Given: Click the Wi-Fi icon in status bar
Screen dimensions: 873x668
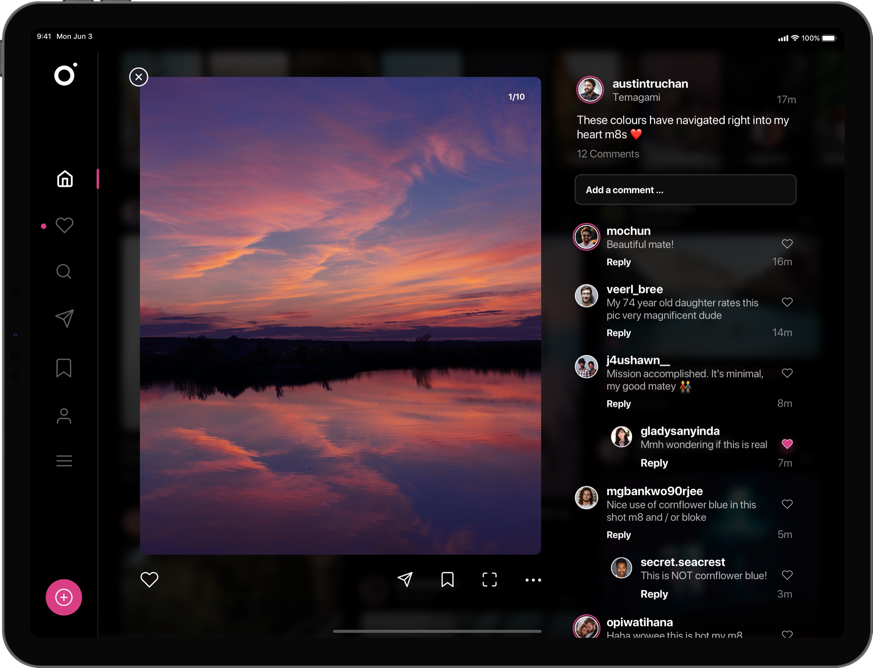Looking at the screenshot, I should pos(795,38).
